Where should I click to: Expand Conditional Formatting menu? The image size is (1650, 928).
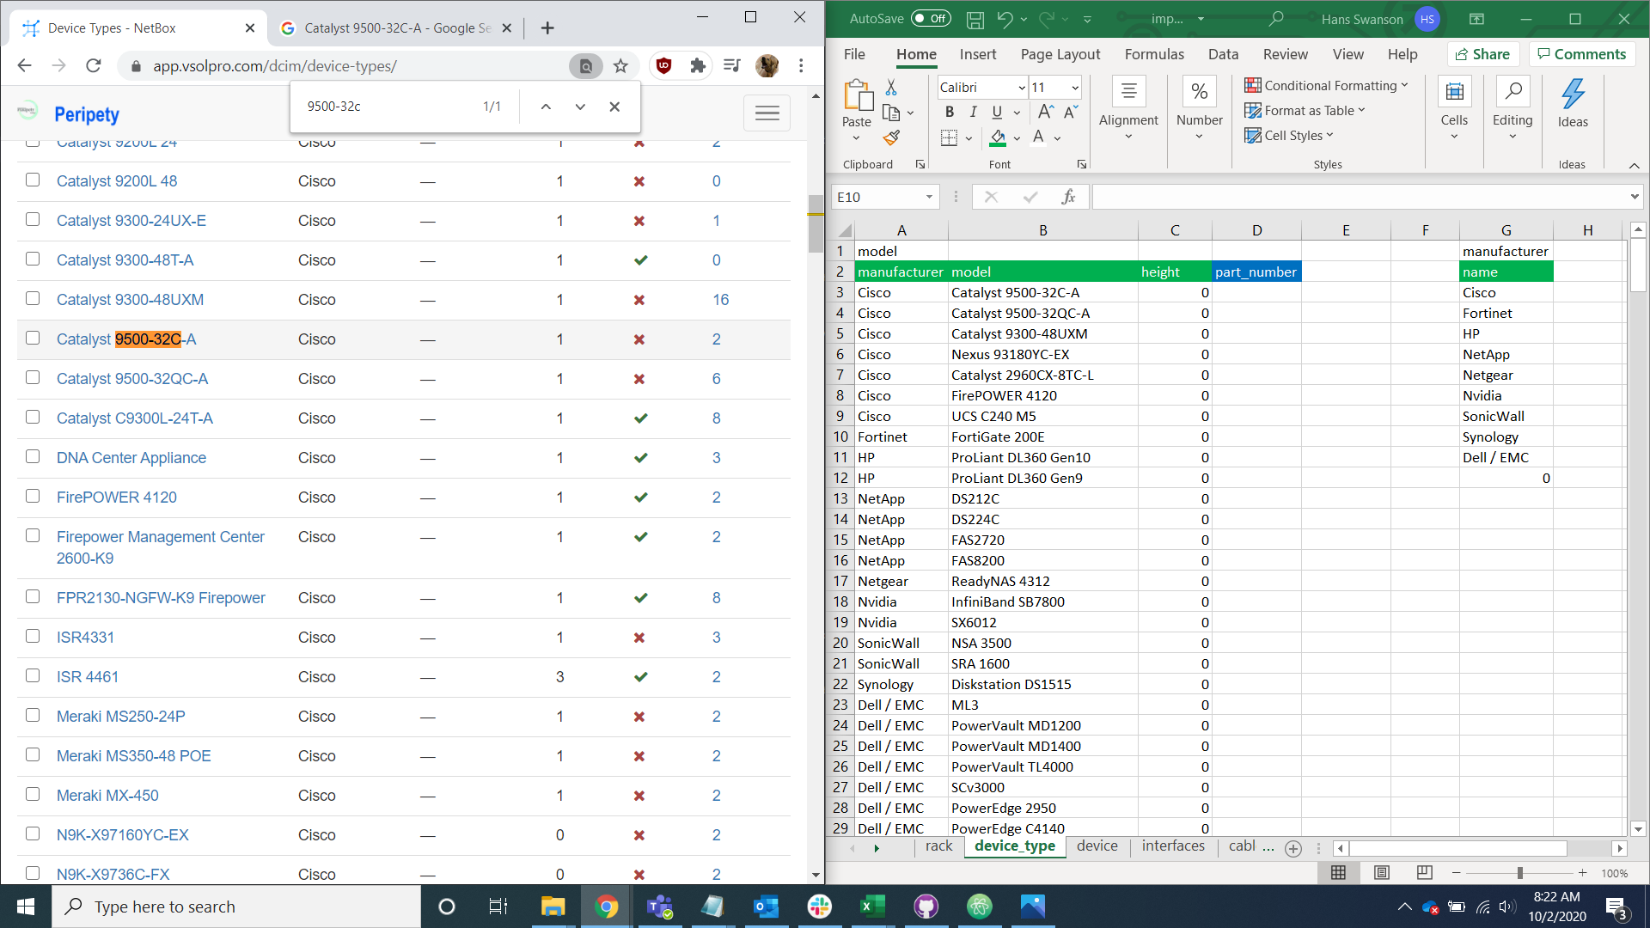coord(1327,85)
